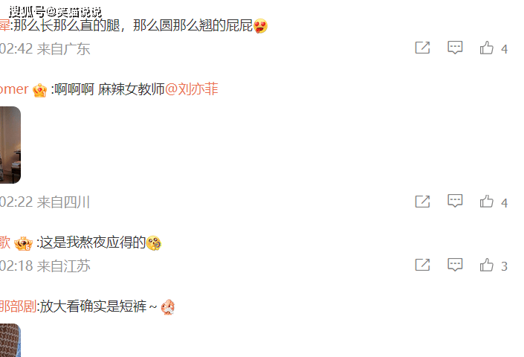Like the 02:18 comment from 江苏
524x357 pixels.
(x=487, y=265)
